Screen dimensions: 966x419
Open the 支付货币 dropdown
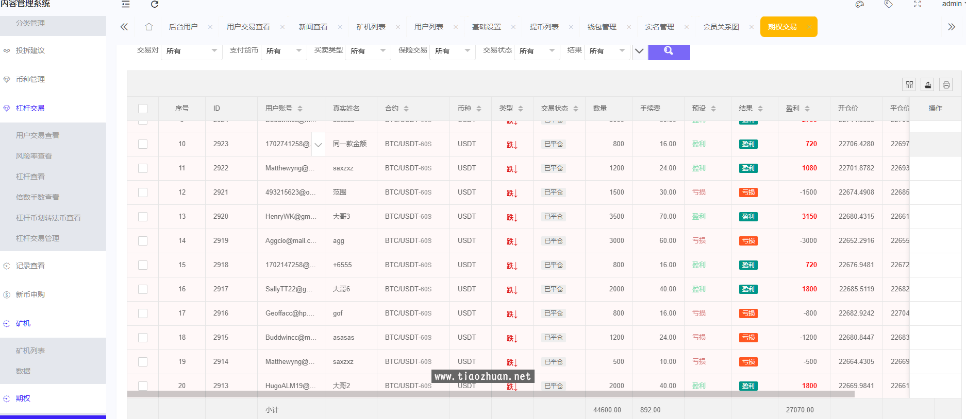pyautogui.click(x=284, y=51)
